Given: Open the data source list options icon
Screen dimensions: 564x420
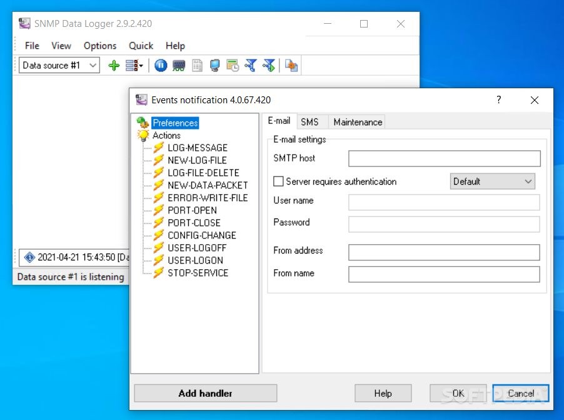Looking at the screenshot, I should click(134, 66).
